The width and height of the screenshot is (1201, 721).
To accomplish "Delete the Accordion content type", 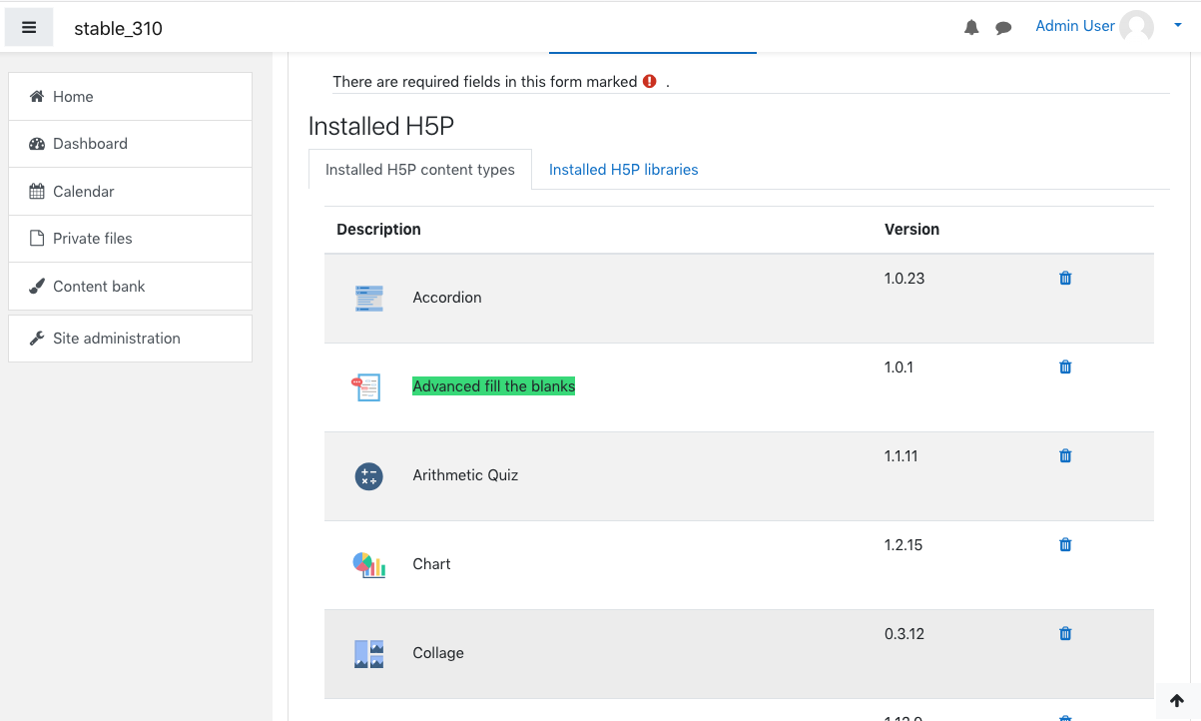I will (x=1065, y=279).
